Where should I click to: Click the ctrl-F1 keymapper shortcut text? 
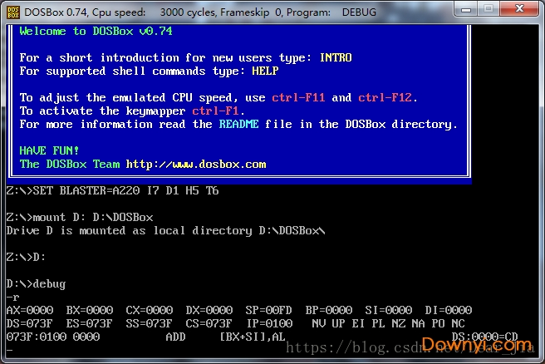click(217, 111)
